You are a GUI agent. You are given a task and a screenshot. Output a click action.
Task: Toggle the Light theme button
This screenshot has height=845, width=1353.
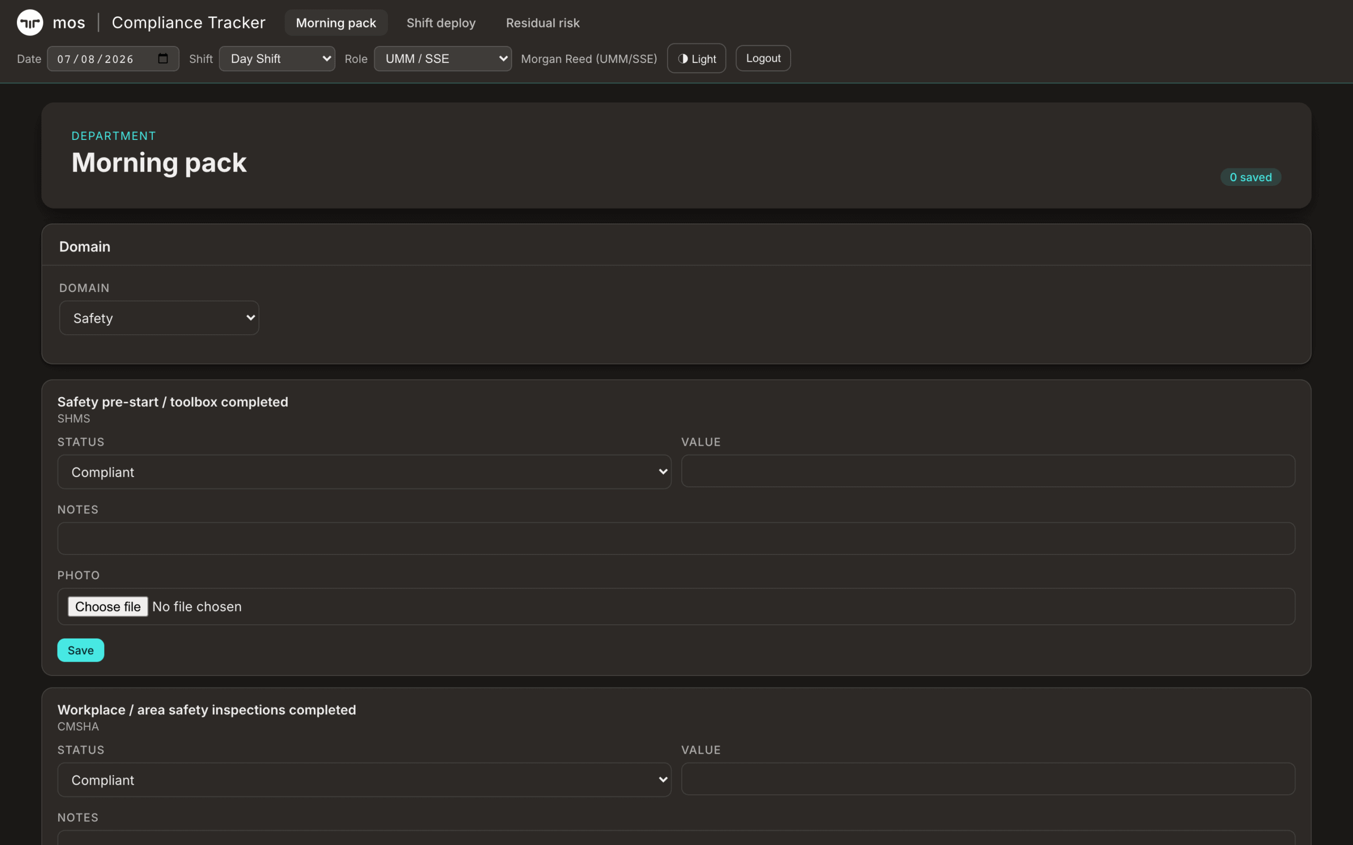tap(696, 59)
